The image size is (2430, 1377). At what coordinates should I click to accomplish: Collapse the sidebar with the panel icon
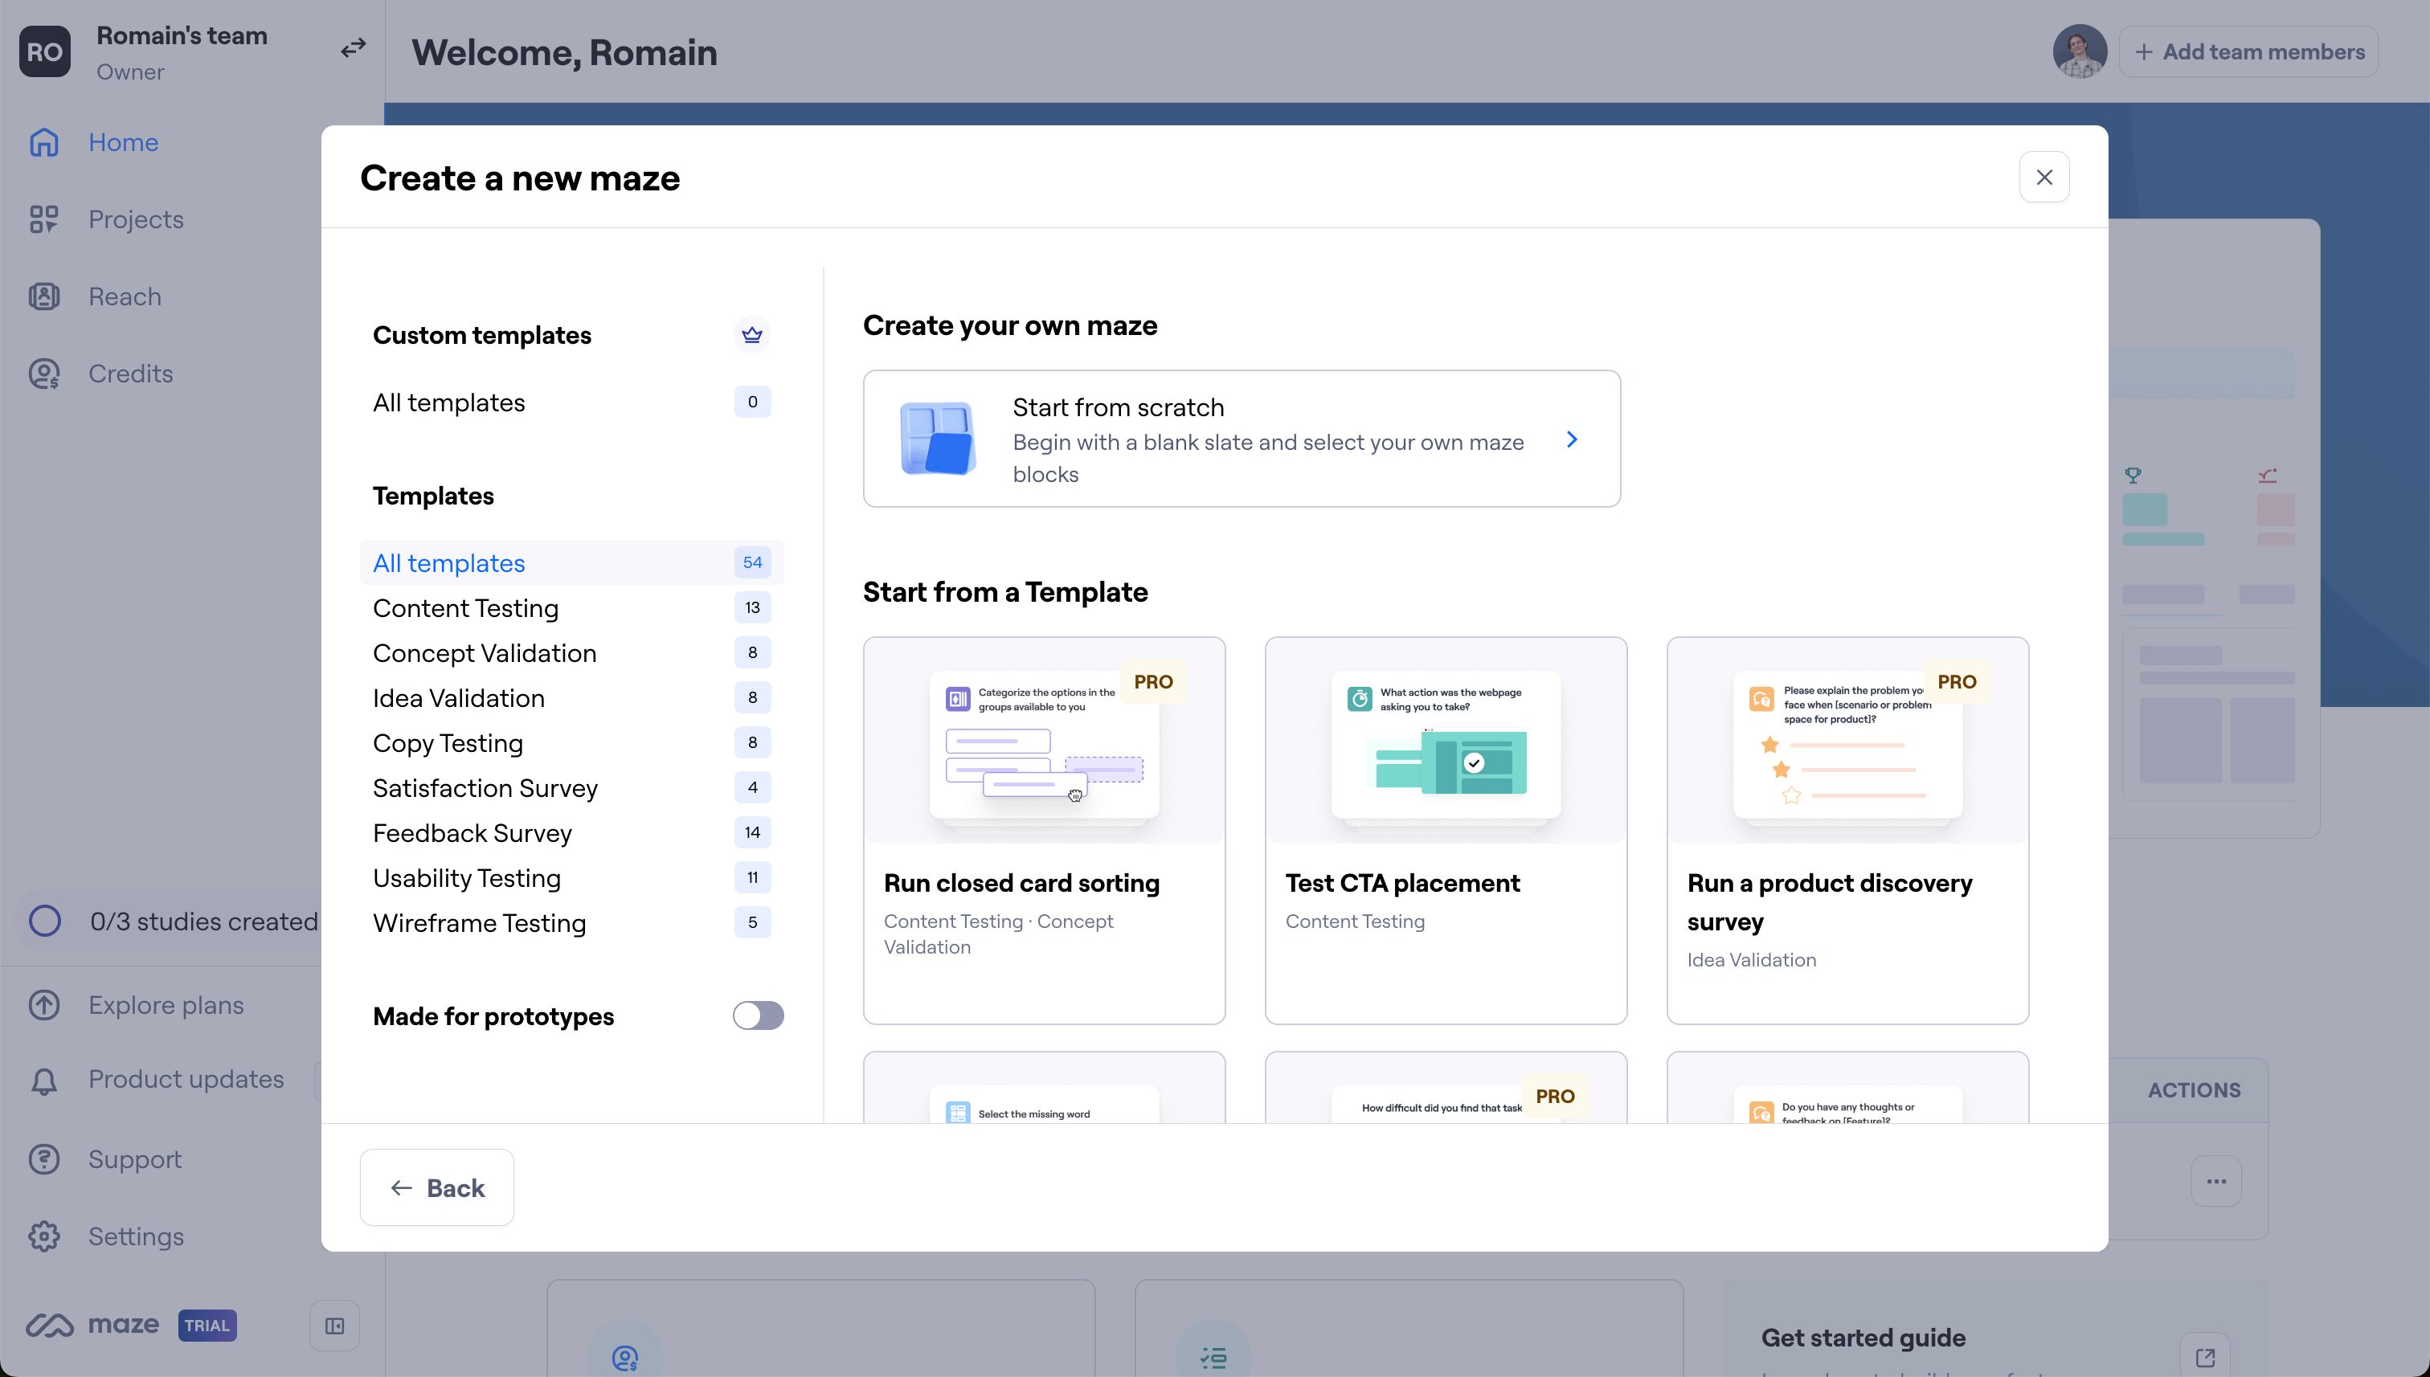click(x=335, y=1326)
